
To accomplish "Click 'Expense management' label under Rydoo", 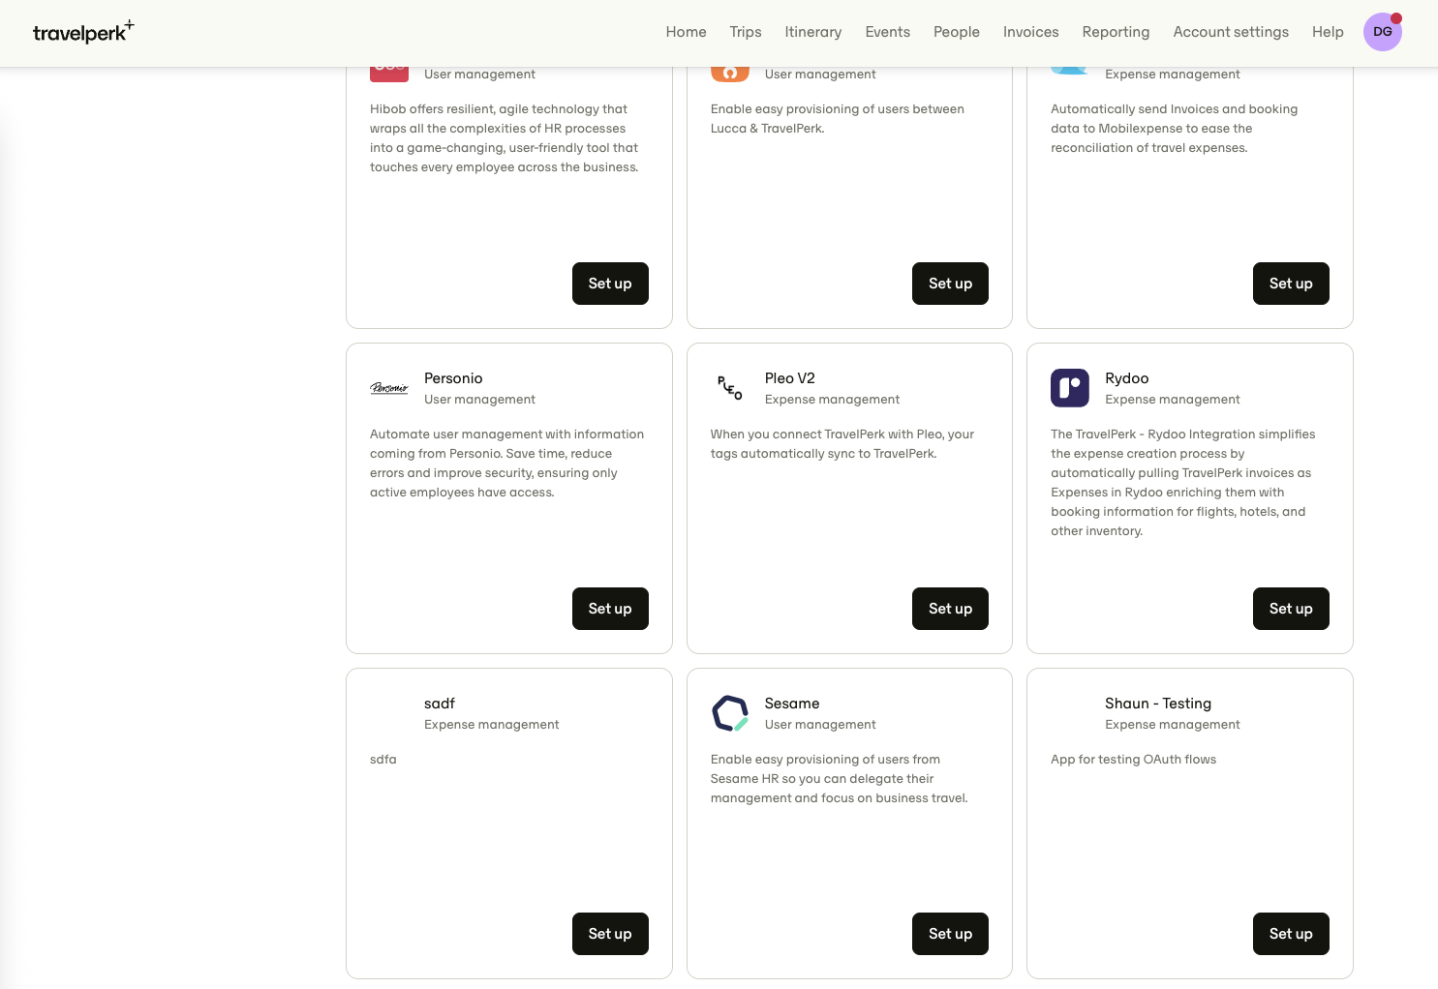I will [x=1173, y=400].
